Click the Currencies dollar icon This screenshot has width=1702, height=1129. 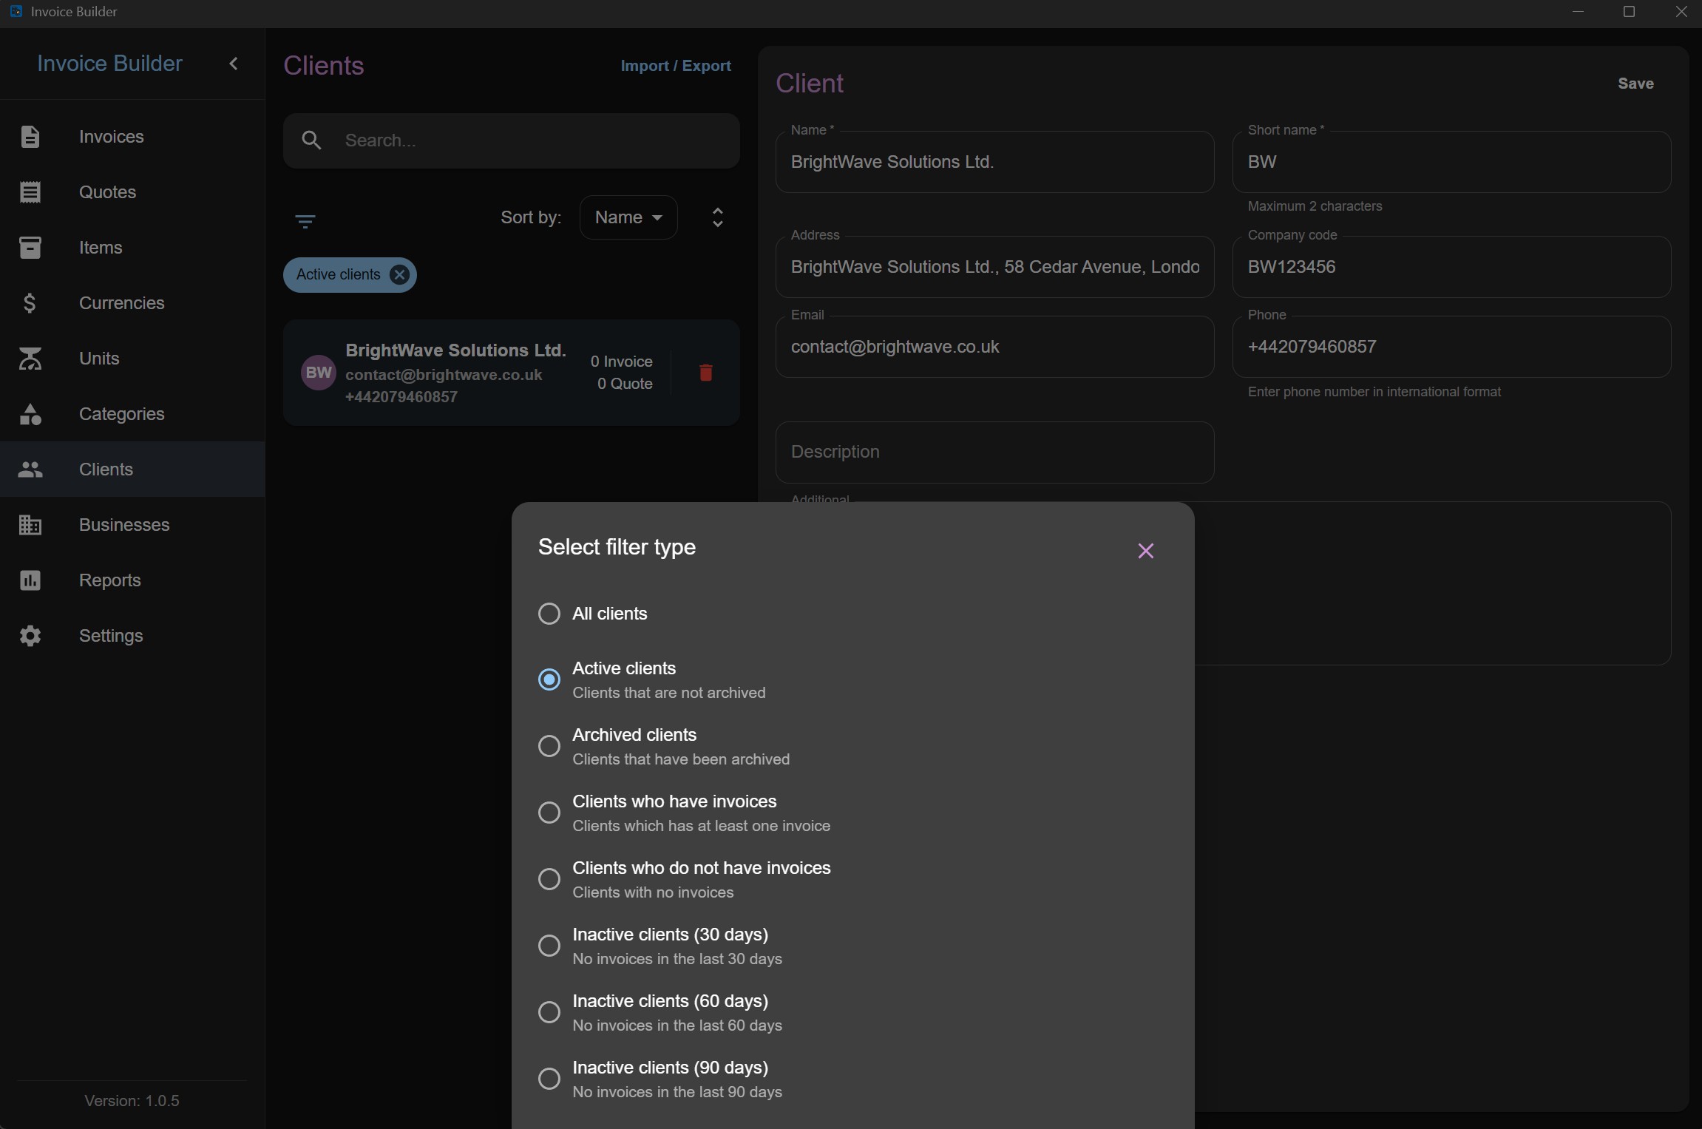coord(30,303)
